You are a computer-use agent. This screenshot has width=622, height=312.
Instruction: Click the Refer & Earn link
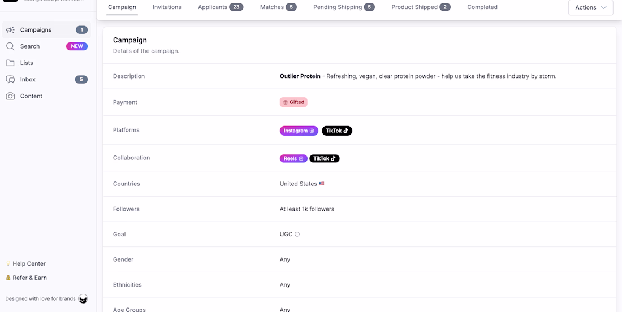29,278
